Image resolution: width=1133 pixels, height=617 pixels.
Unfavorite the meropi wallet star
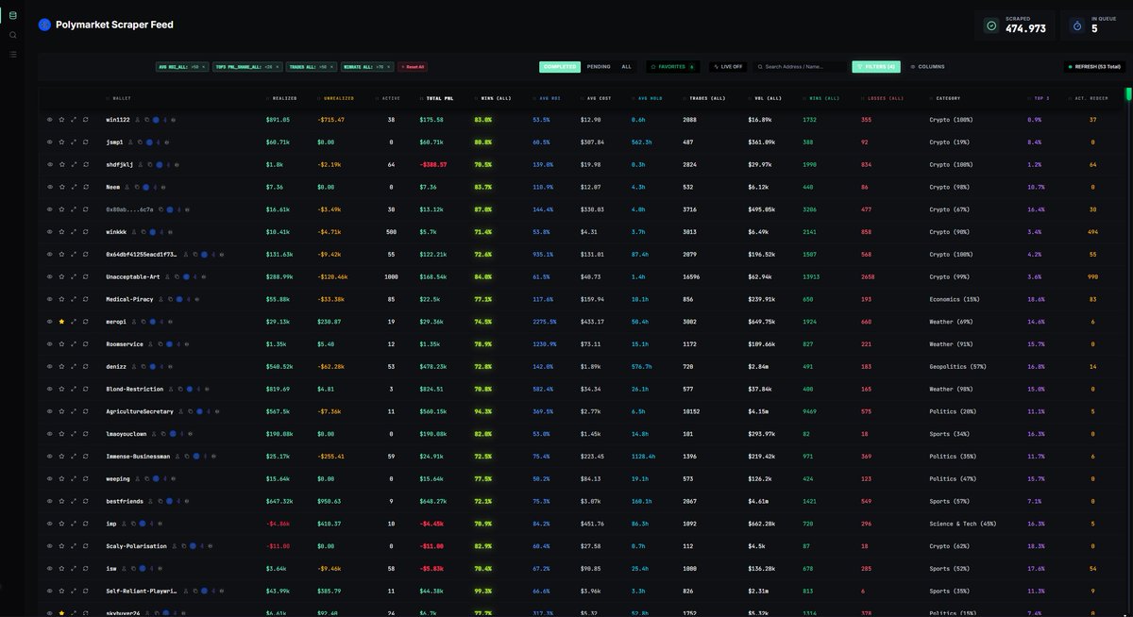(x=61, y=322)
